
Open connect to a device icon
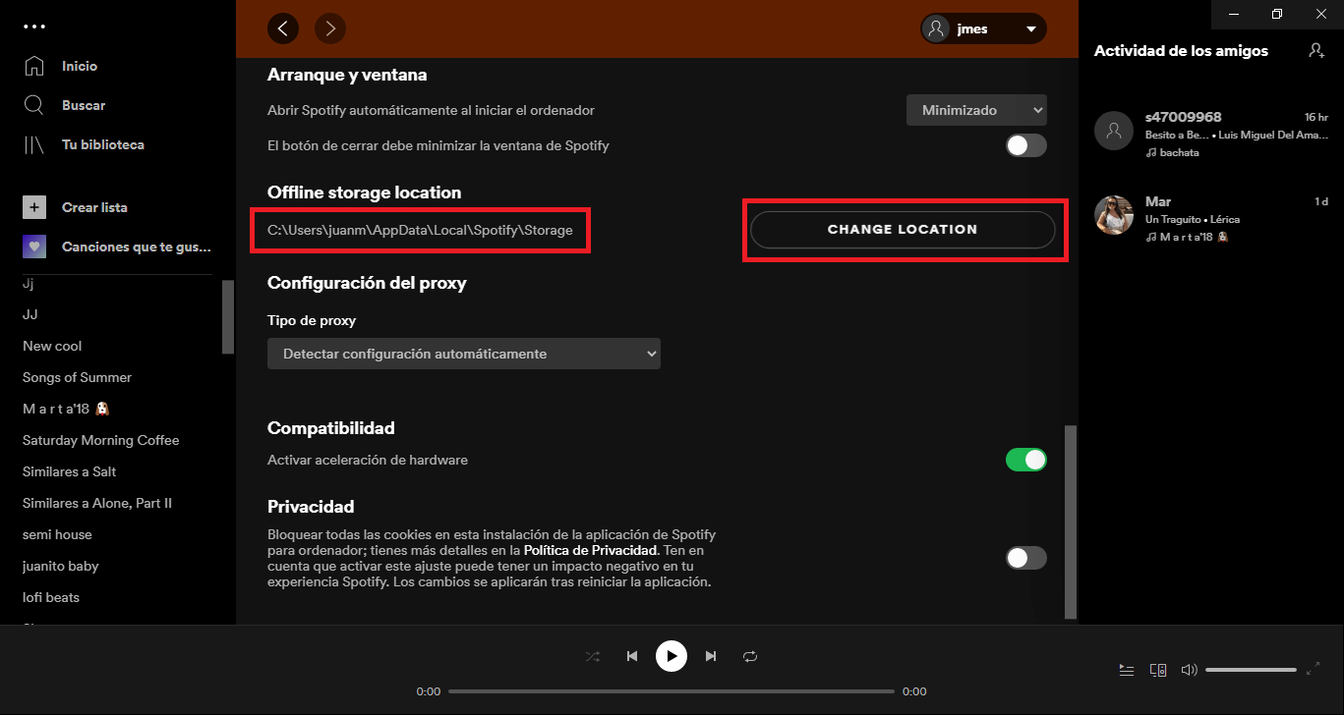click(1158, 670)
